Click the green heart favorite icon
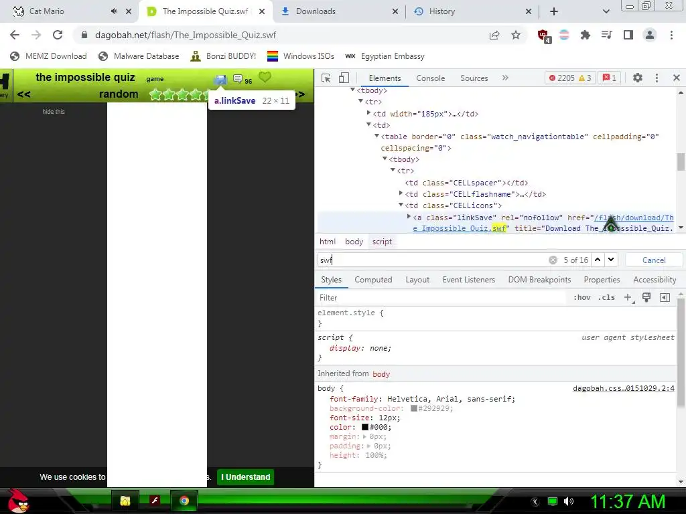The image size is (686, 514). pos(265,78)
